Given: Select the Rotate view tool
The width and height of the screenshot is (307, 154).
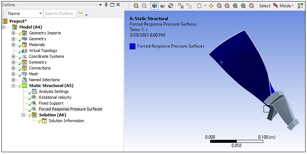Looking at the screenshot, I should coord(199,6).
